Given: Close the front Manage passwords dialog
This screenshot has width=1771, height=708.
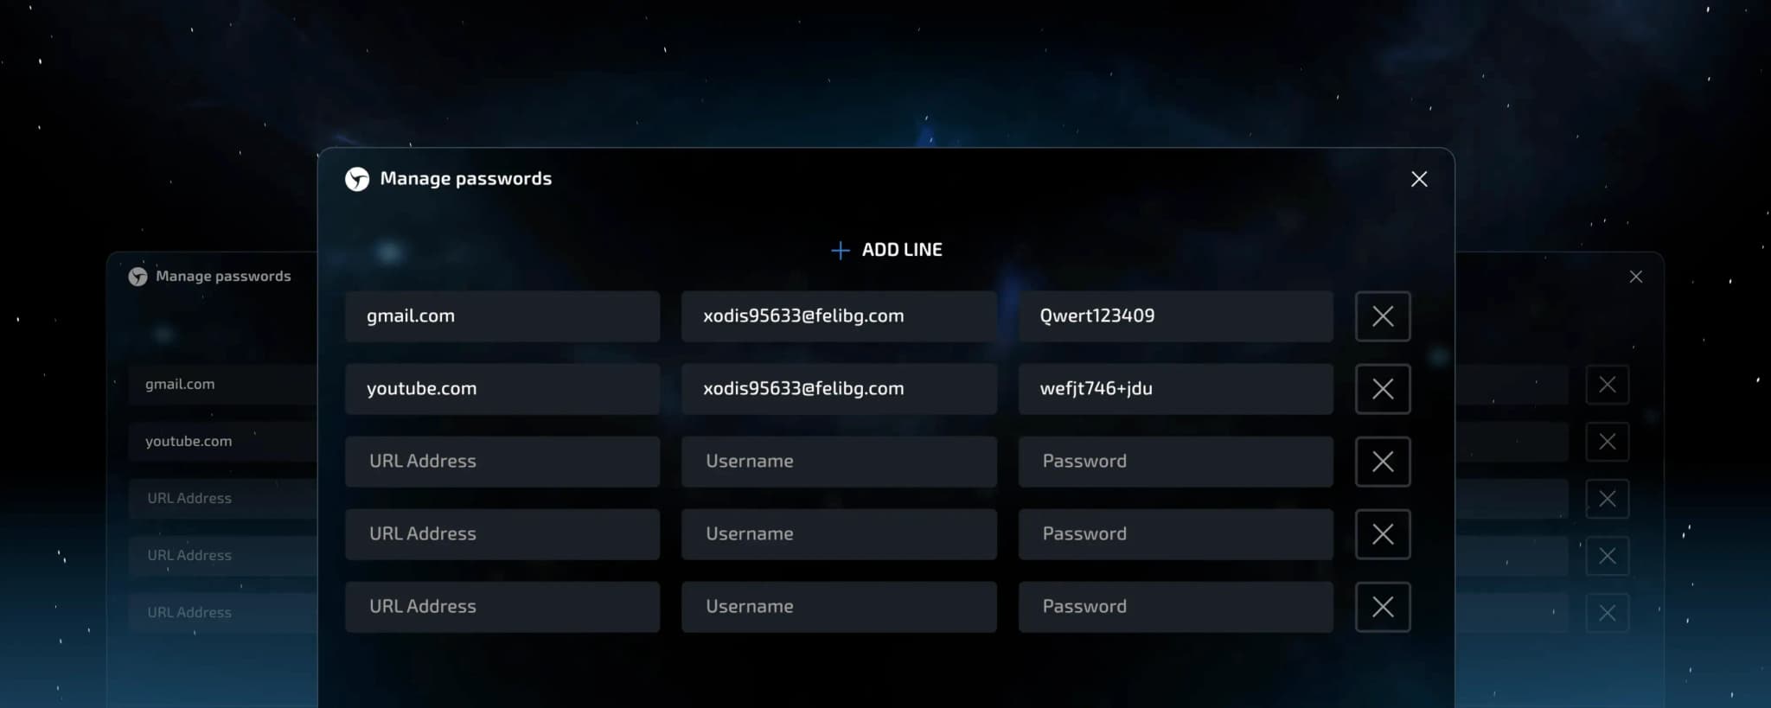Looking at the screenshot, I should [x=1419, y=179].
